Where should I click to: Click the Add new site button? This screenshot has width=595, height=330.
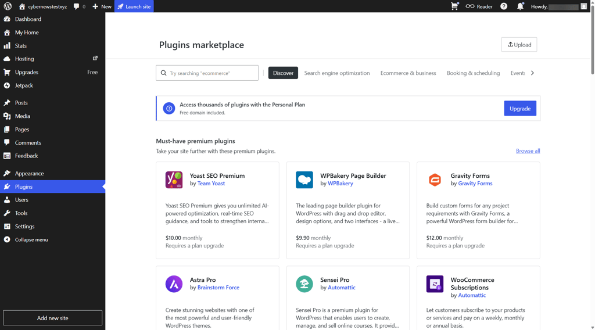tap(52, 318)
